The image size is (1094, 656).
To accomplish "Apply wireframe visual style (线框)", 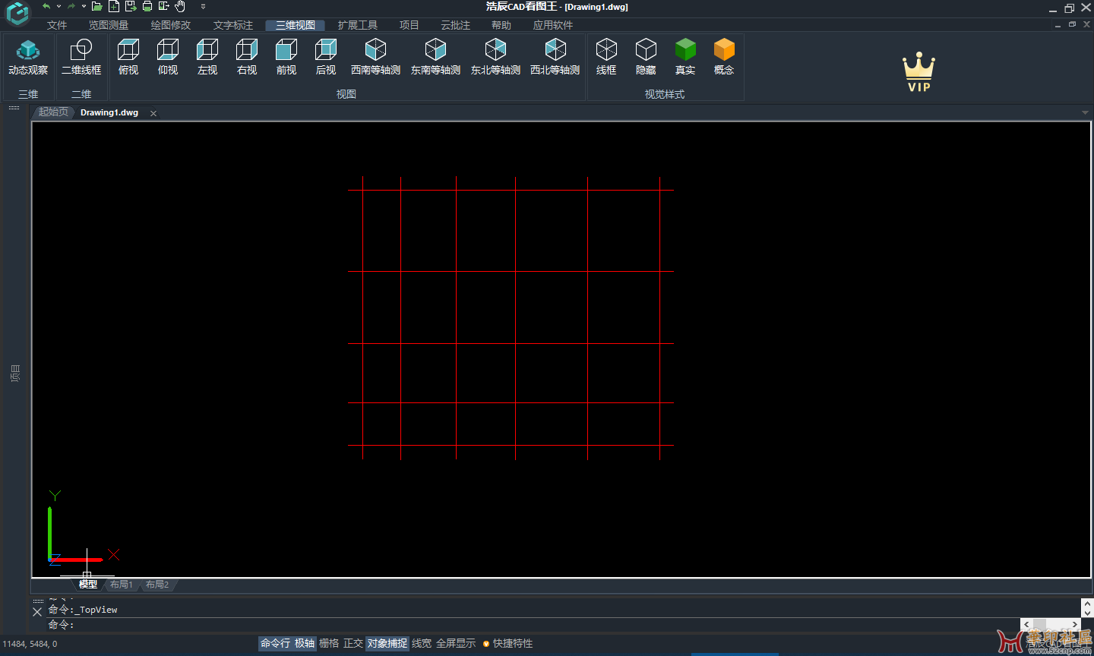I will 606,58.
